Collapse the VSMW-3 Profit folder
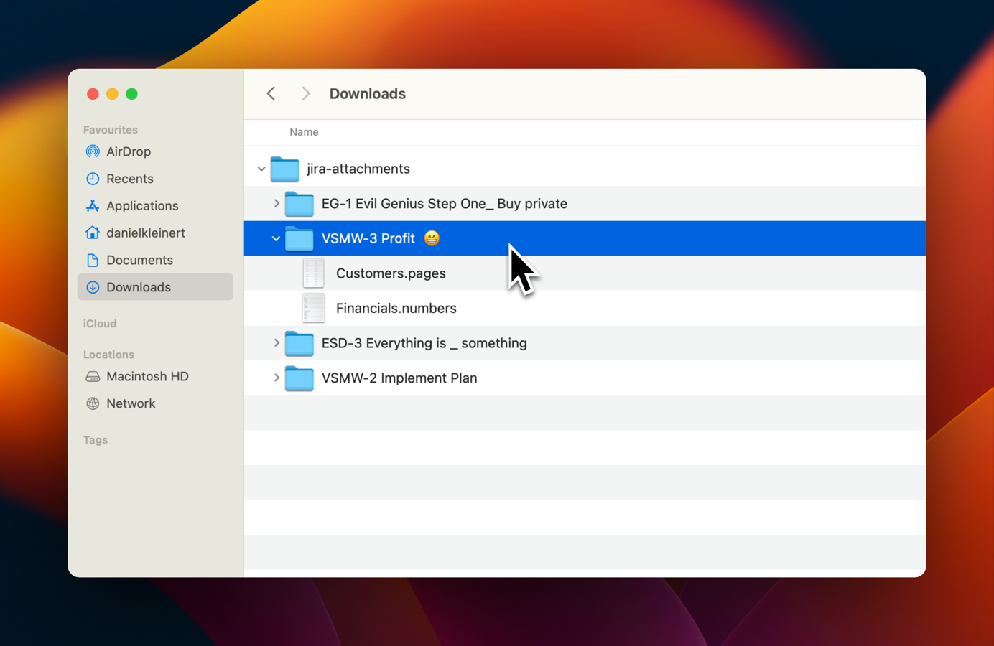This screenshot has height=646, width=994. [276, 238]
